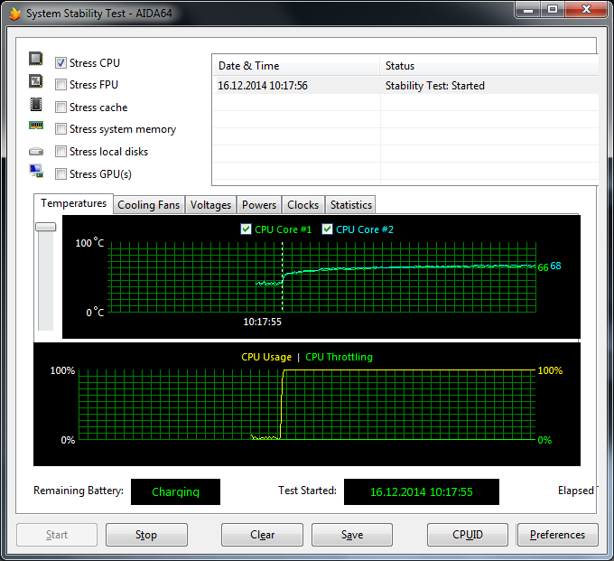
Task: Click the Stability Test: Started status cell
Action: click(435, 86)
